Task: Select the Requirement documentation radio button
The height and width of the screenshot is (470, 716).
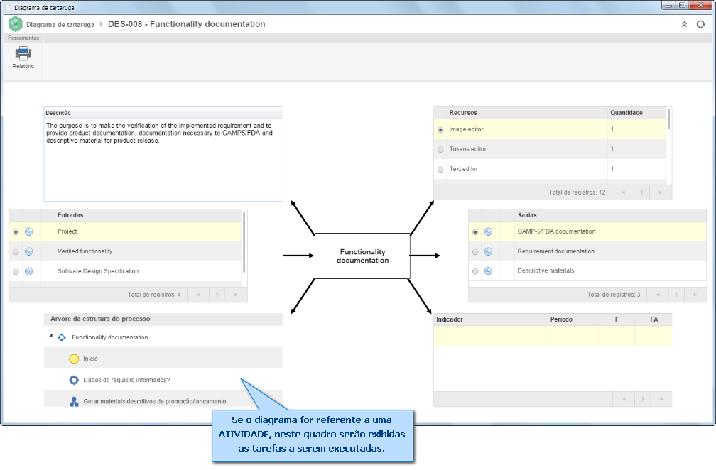Action: [475, 252]
